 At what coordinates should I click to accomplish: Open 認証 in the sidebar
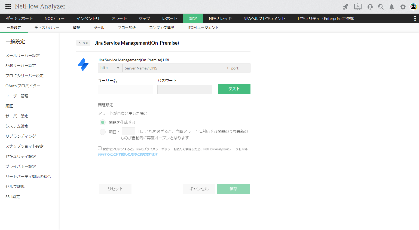9,106
